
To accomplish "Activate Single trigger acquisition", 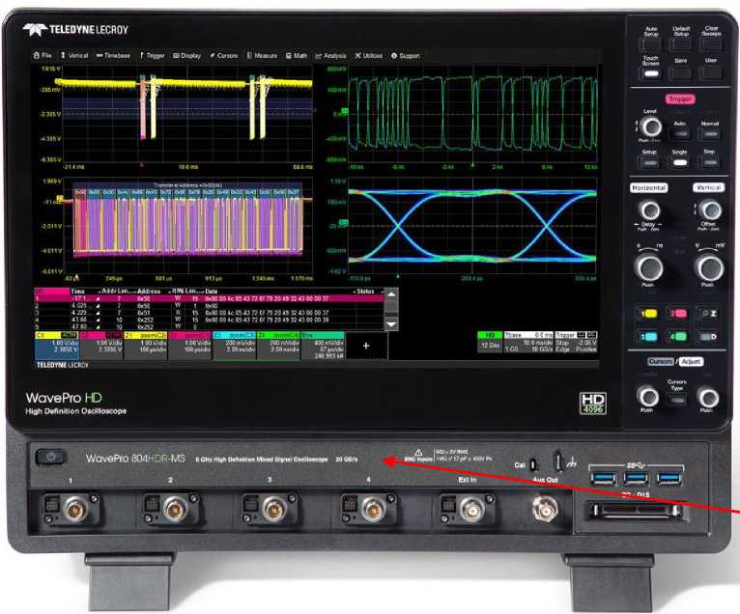I will (679, 164).
